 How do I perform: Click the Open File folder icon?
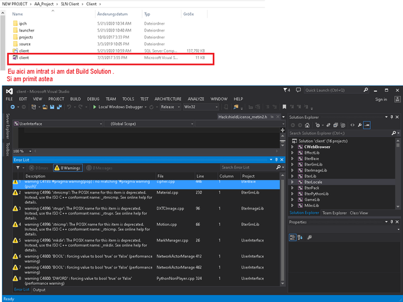click(45, 107)
